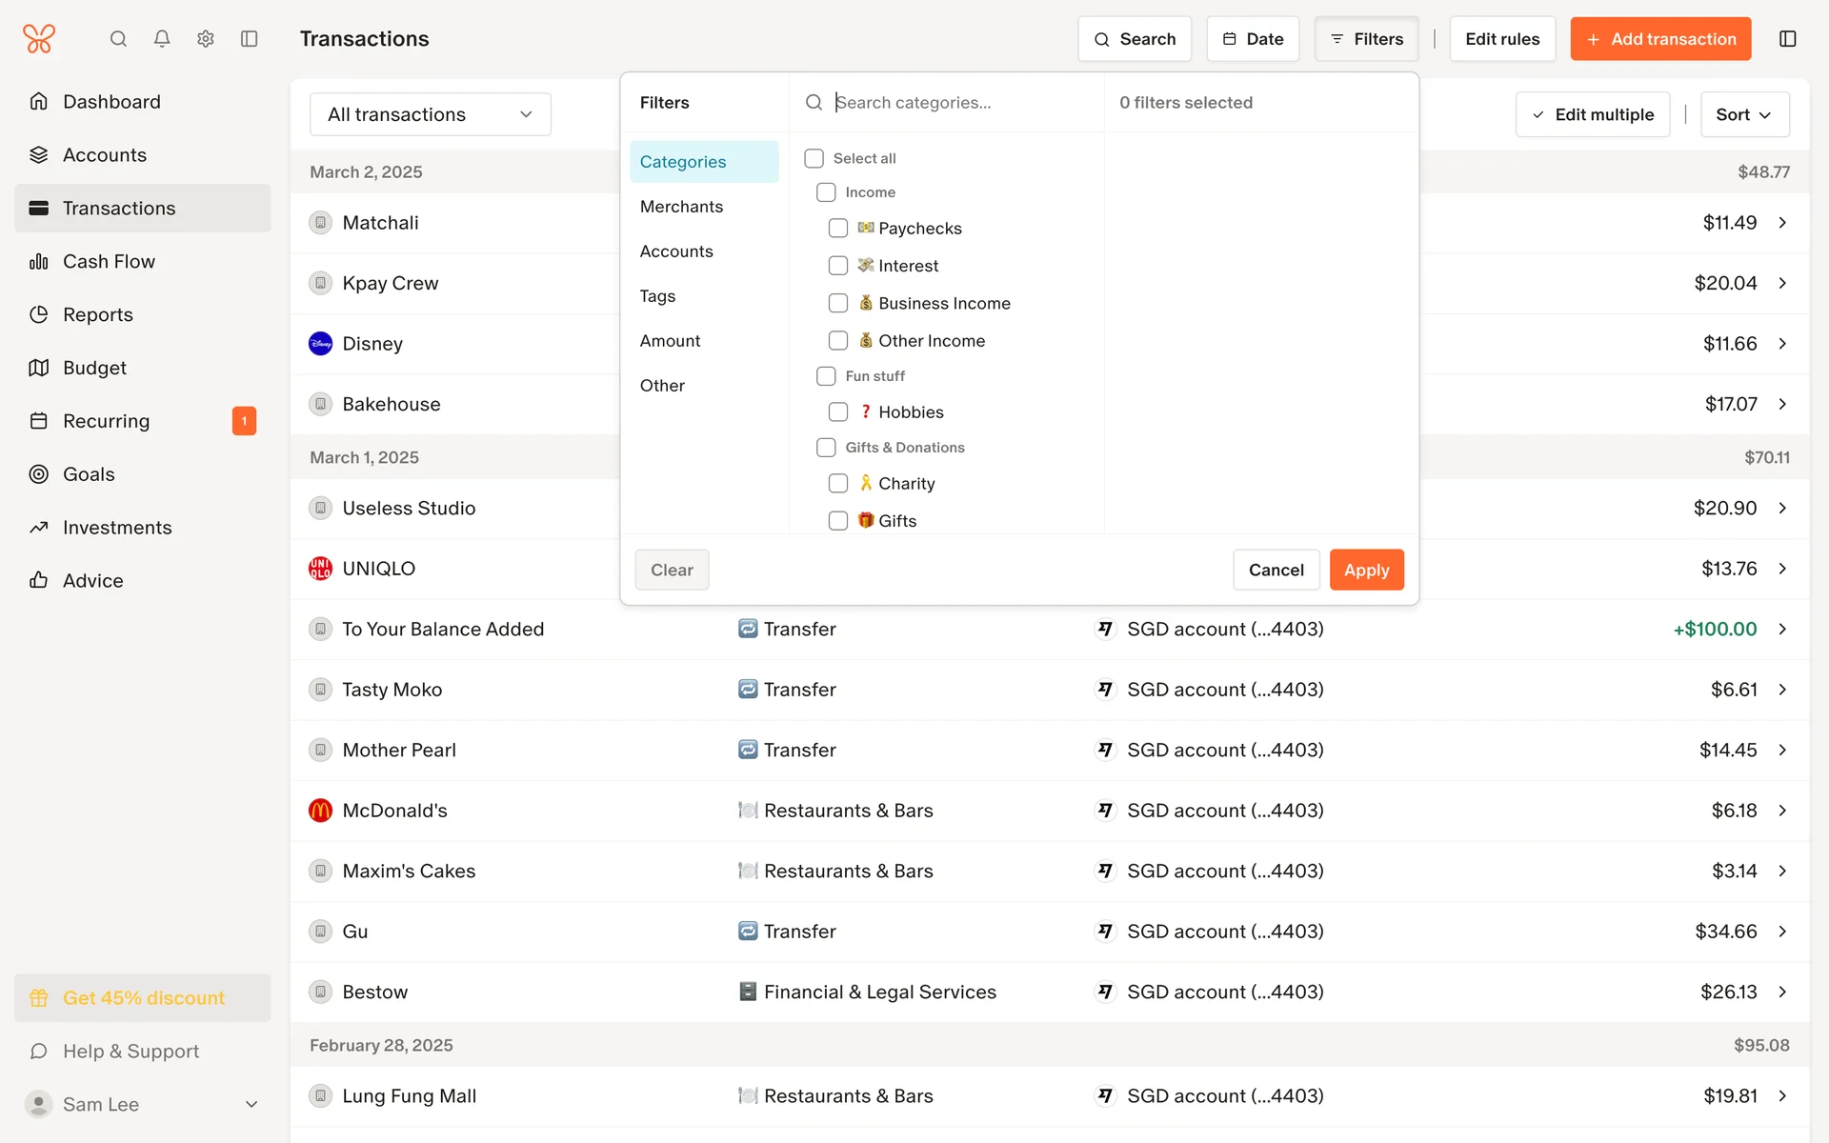This screenshot has height=1143, width=1829.
Task: Open settings gear icon in top bar
Action: 206,39
